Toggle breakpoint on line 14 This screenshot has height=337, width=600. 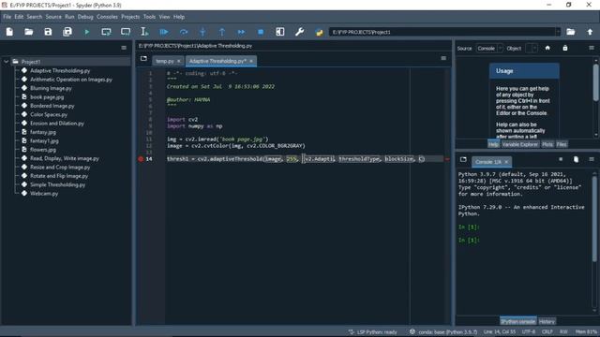(141, 159)
